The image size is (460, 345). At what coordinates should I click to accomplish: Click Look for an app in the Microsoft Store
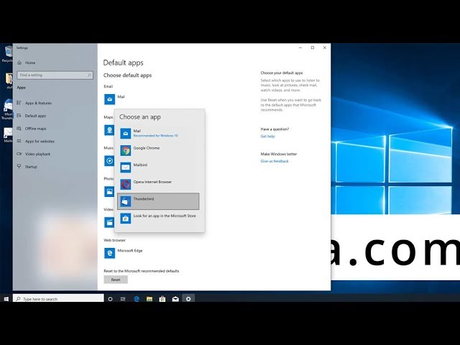[x=158, y=218]
